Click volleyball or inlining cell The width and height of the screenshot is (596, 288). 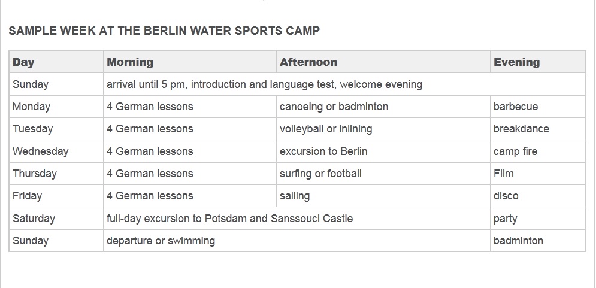(383, 129)
